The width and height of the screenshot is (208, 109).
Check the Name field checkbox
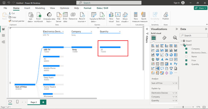186,57
